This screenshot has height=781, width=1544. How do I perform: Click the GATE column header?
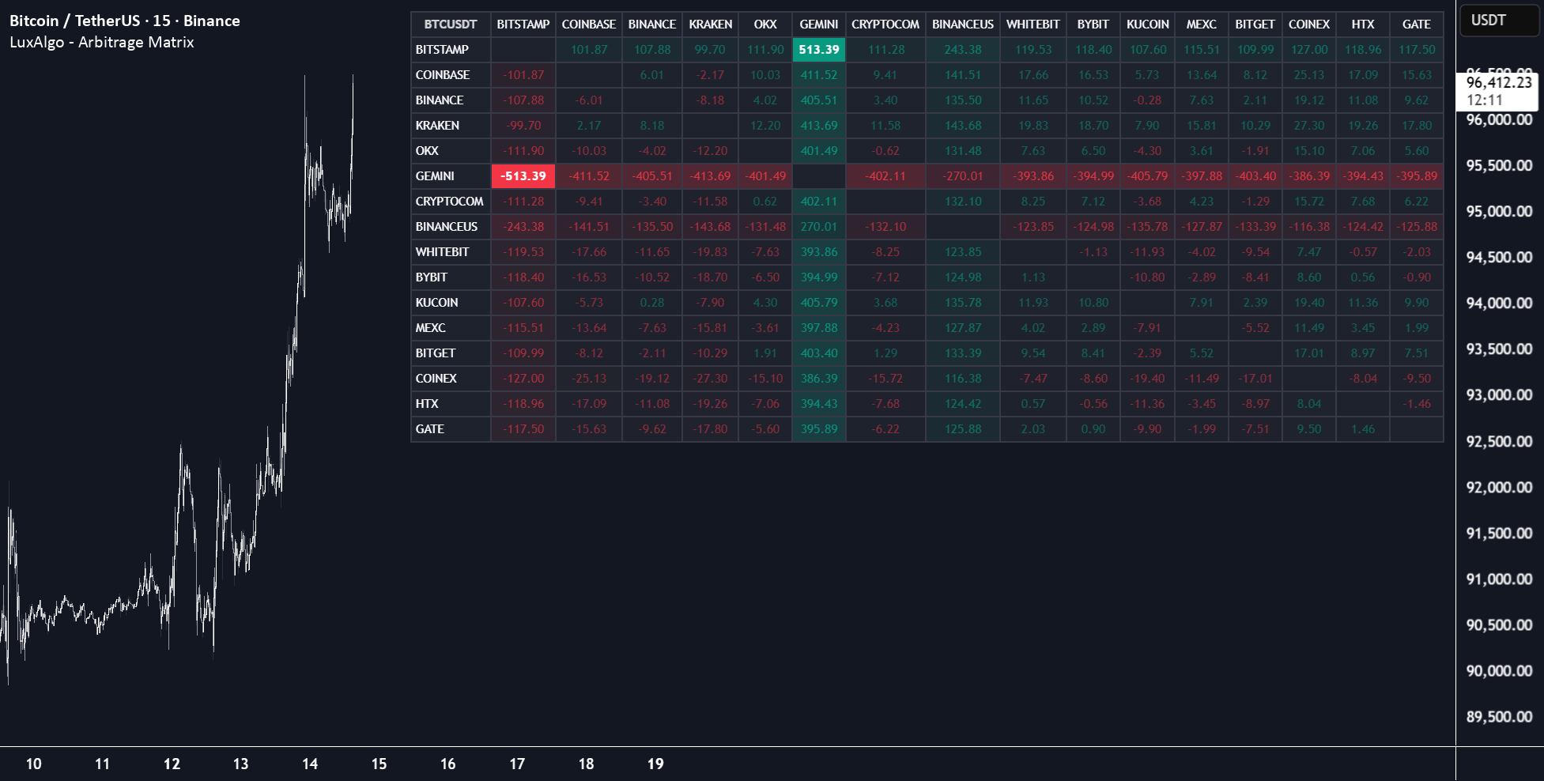pos(1416,24)
